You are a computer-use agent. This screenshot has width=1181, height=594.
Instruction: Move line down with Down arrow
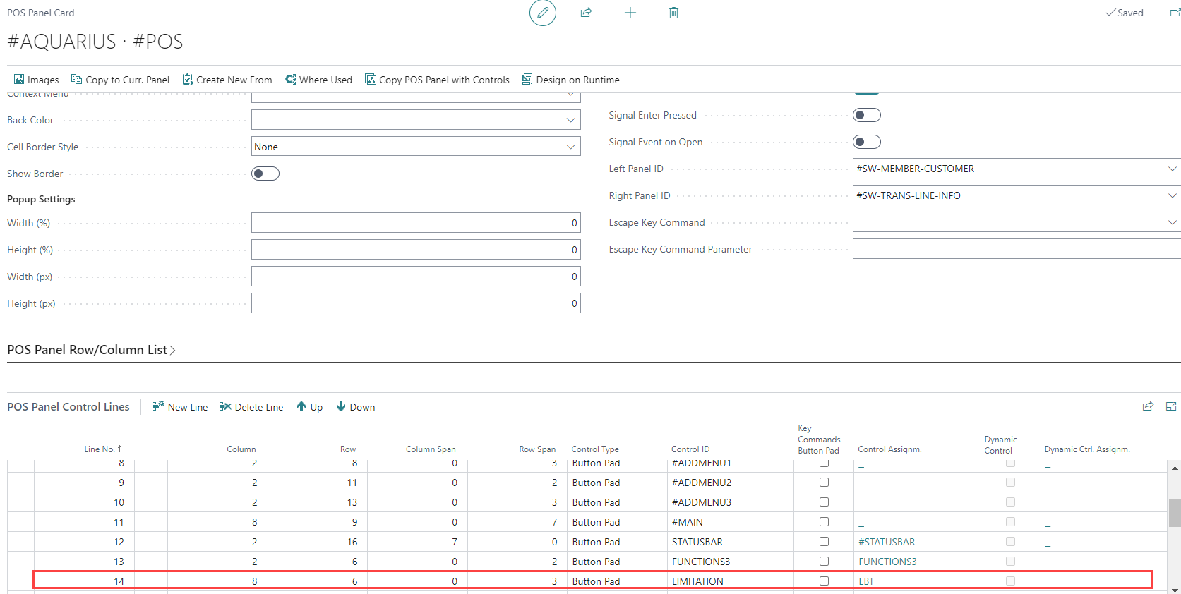point(355,407)
